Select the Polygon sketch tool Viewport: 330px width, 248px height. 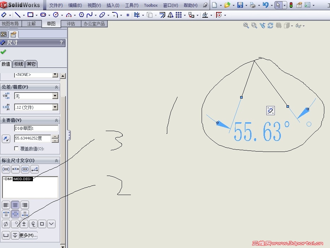pyautogui.click(x=81, y=15)
